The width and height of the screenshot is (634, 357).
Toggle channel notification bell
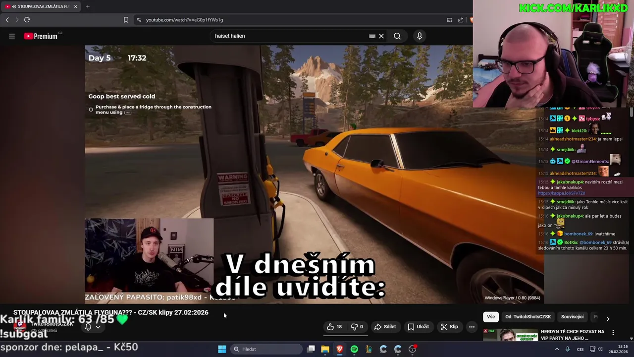88,327
